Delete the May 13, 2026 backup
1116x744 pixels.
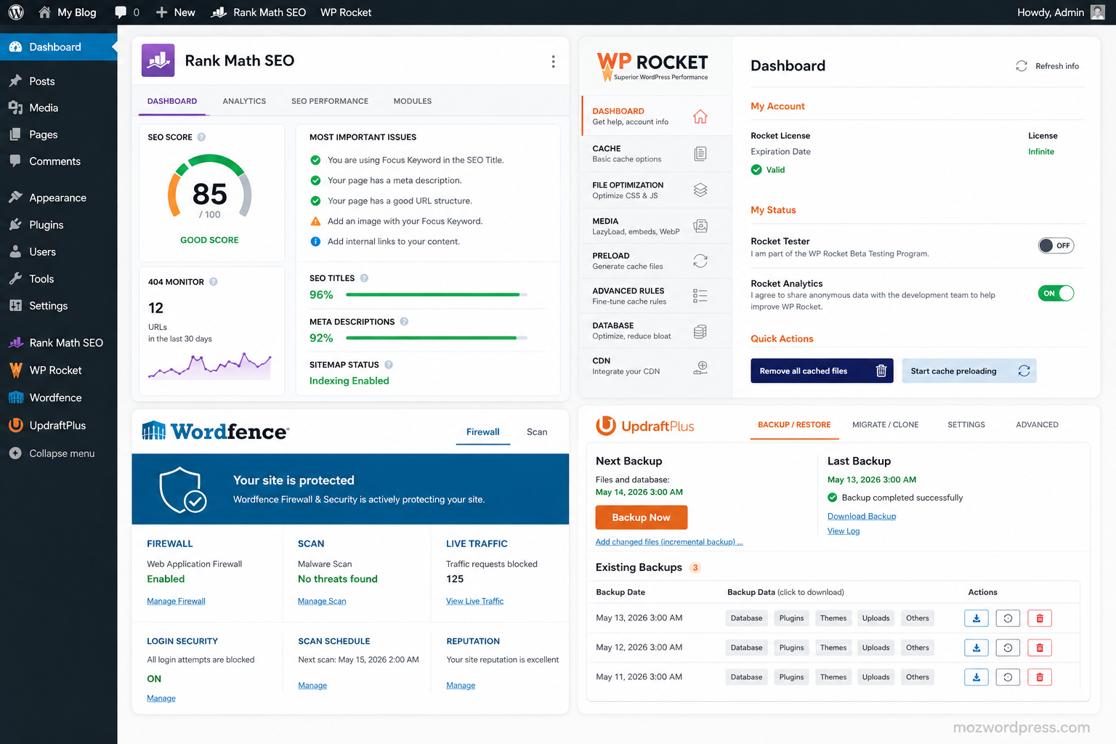[1040, 618]
